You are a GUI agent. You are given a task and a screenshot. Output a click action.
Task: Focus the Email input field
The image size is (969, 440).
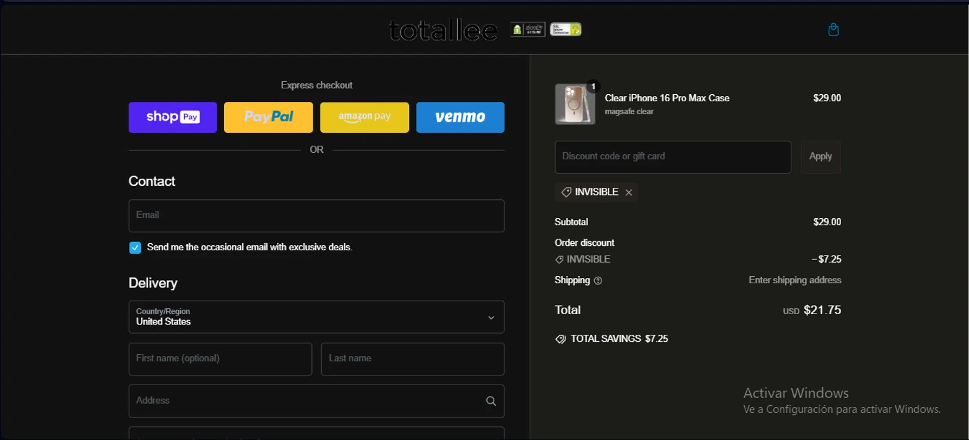pos(317,215)
